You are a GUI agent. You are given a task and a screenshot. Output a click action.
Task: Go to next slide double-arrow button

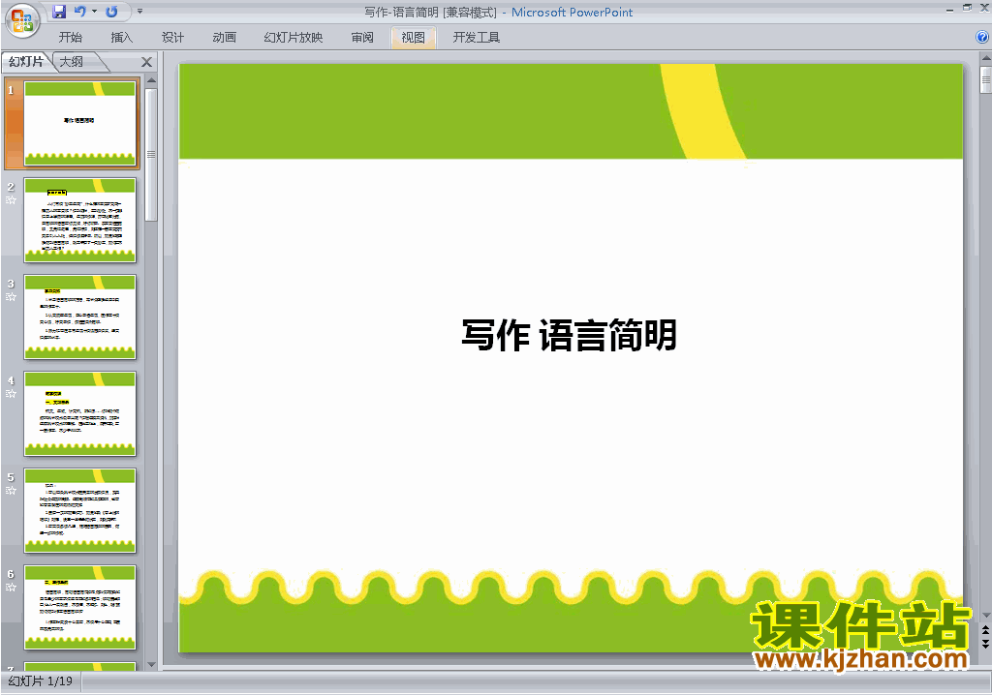[985, 643]
